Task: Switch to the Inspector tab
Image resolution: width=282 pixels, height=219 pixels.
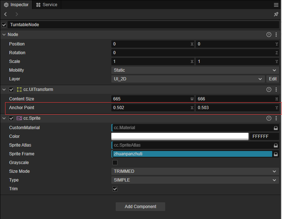Action: tap(16, 5)
